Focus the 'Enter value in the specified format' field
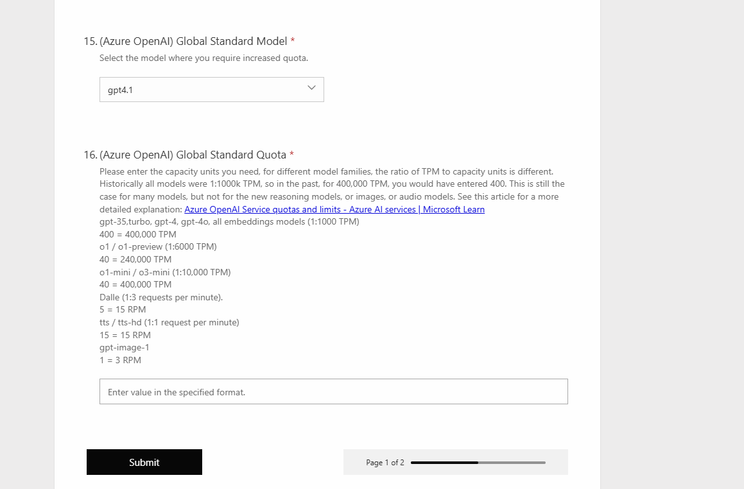 click(x=334, y=391)
